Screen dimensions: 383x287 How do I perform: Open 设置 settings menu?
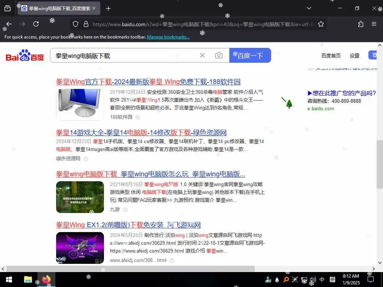coord(355,56)
